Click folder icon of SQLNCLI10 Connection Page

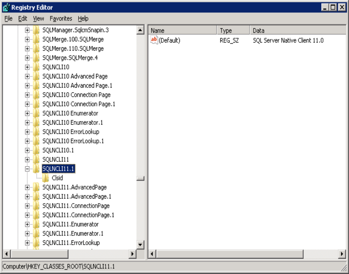pyautogui.click(x=36, y=95)
